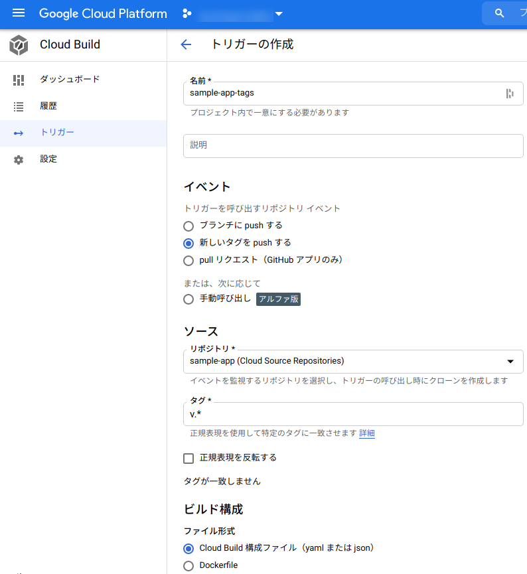527x574 pixels.
Task: Select 手動呼び出し radio button
Action: coord(188,299)
